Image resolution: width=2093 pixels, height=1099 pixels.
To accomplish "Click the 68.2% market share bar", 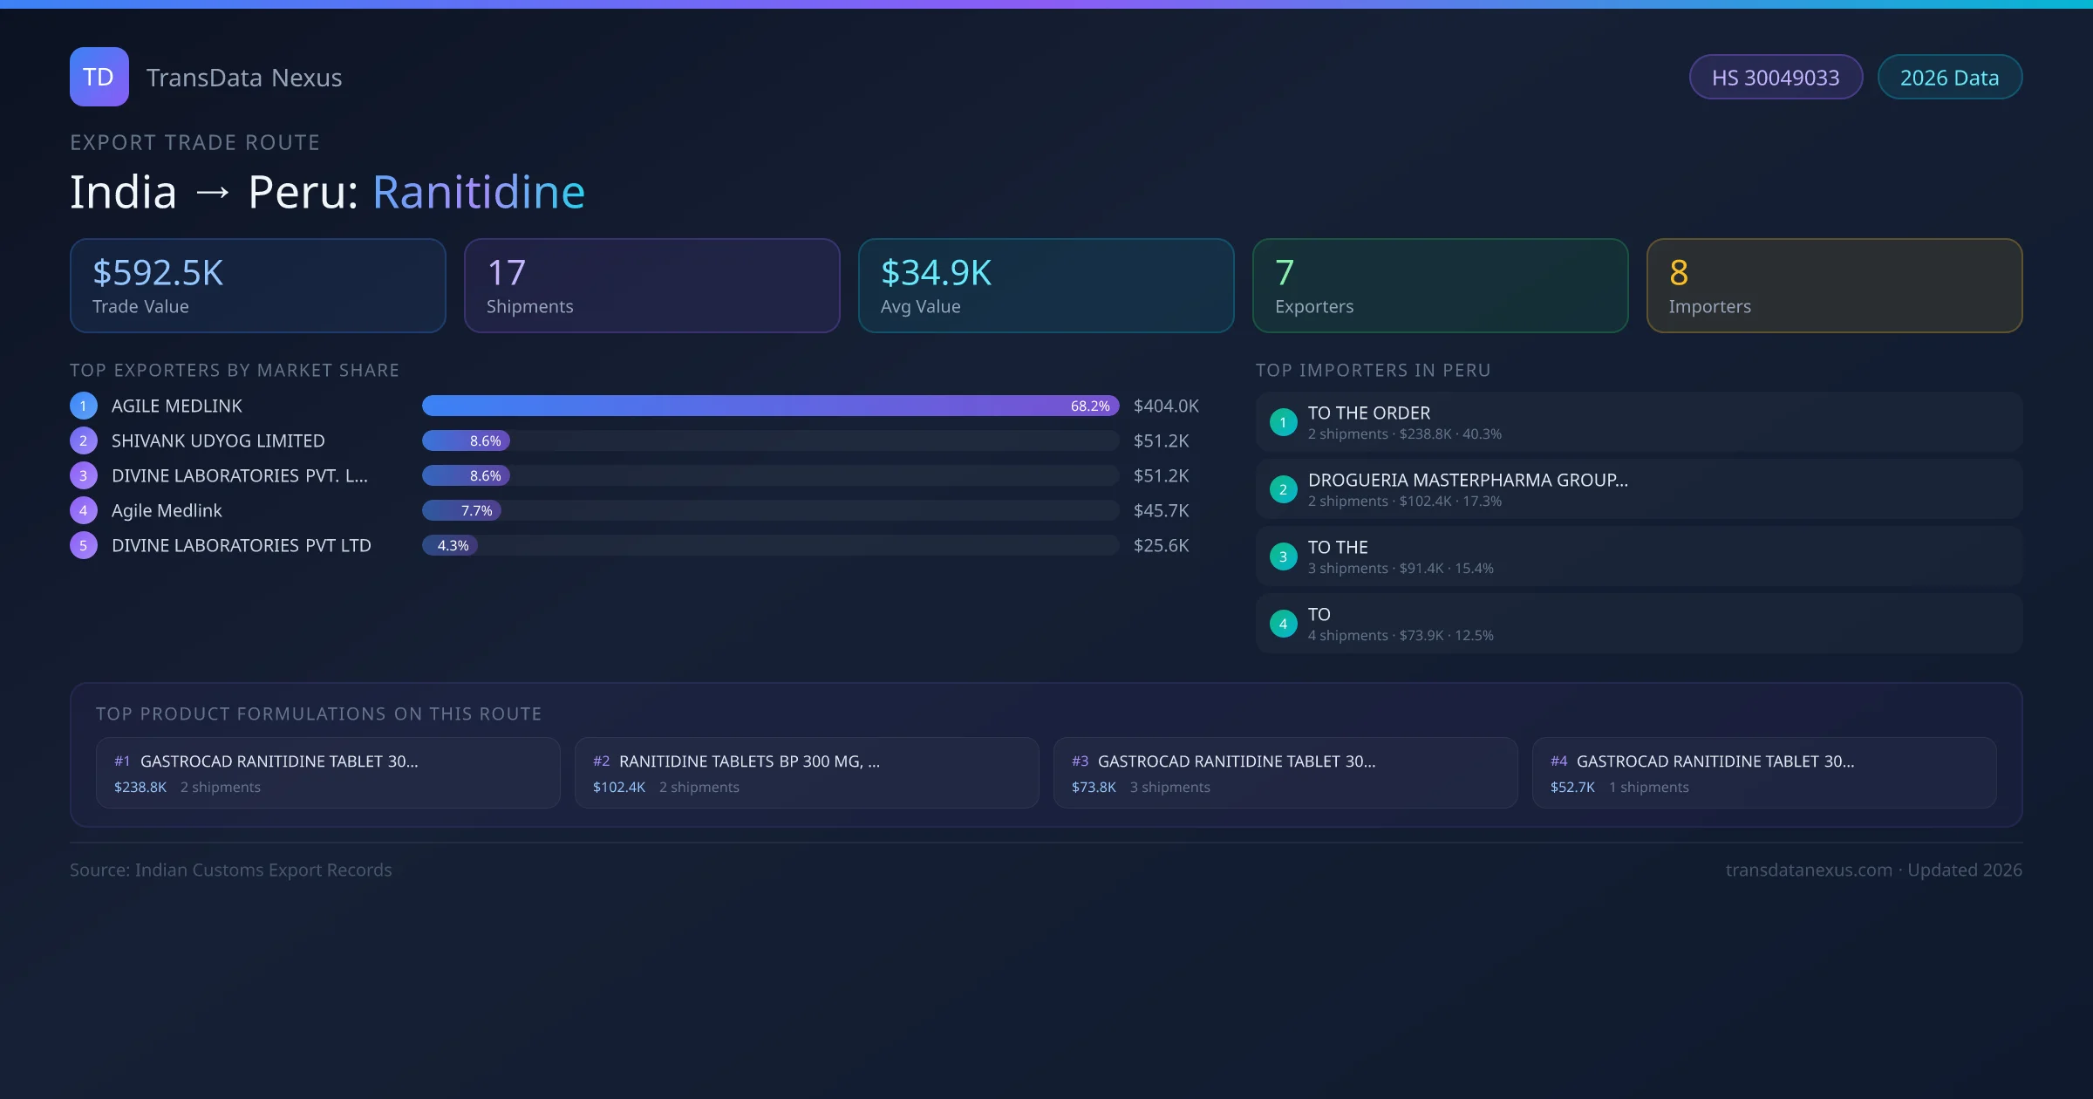I will (x=769, y=406).
